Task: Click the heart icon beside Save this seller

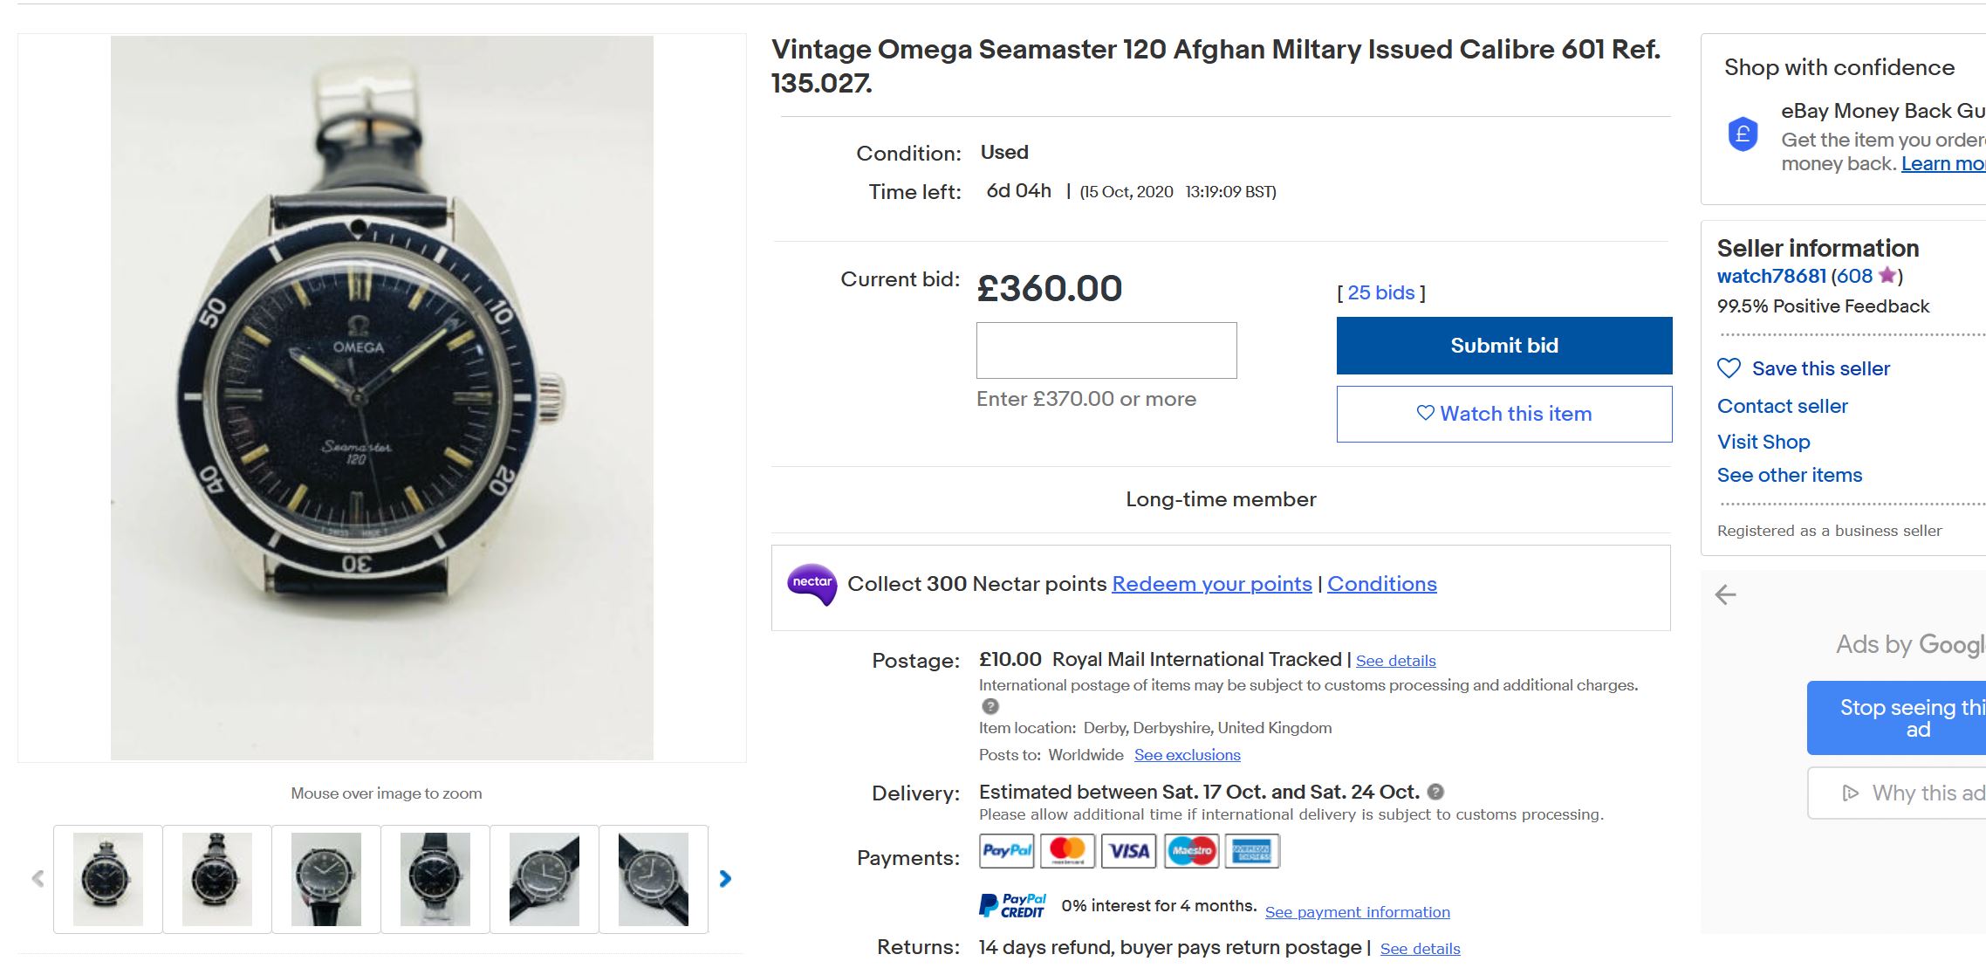Action: pyautogui.click(x=1729, y=368)
